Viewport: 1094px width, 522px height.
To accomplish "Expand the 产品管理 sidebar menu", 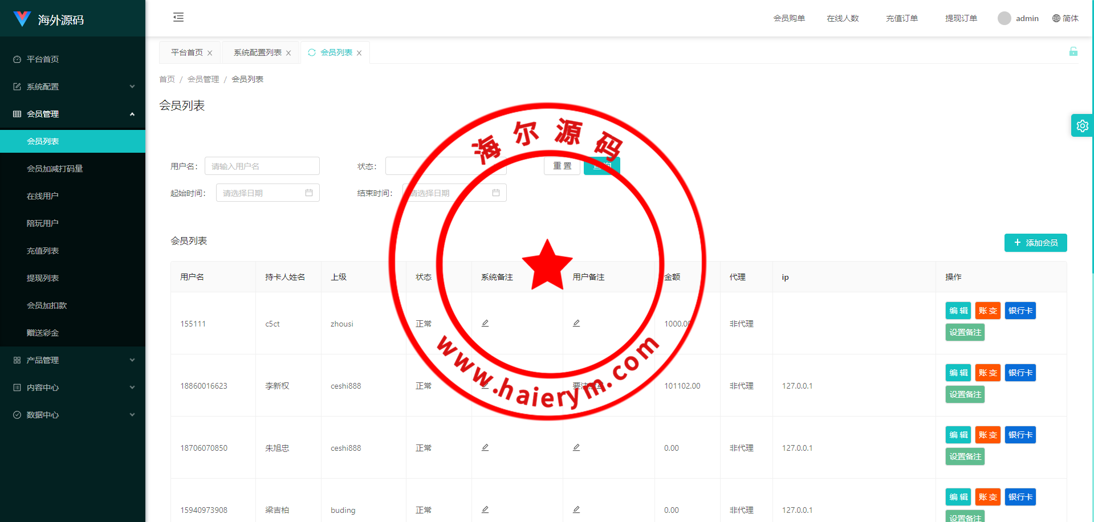I will (72, 360).
